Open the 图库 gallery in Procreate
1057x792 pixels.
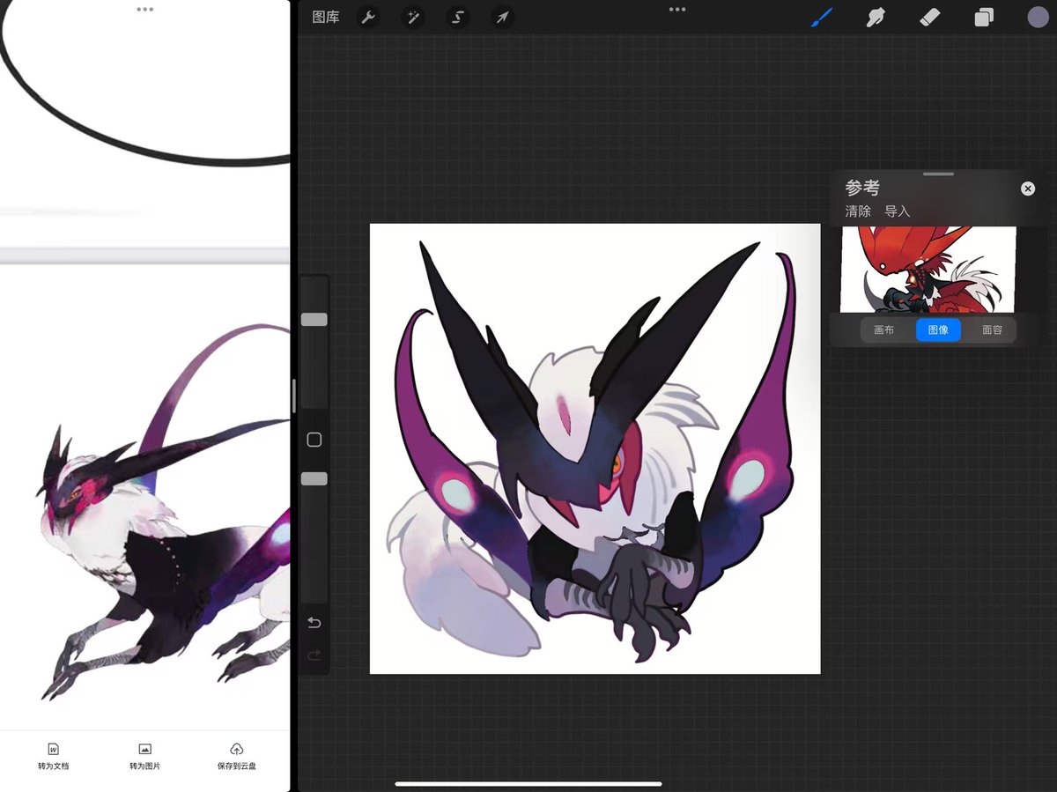click(x=326, y=17)
